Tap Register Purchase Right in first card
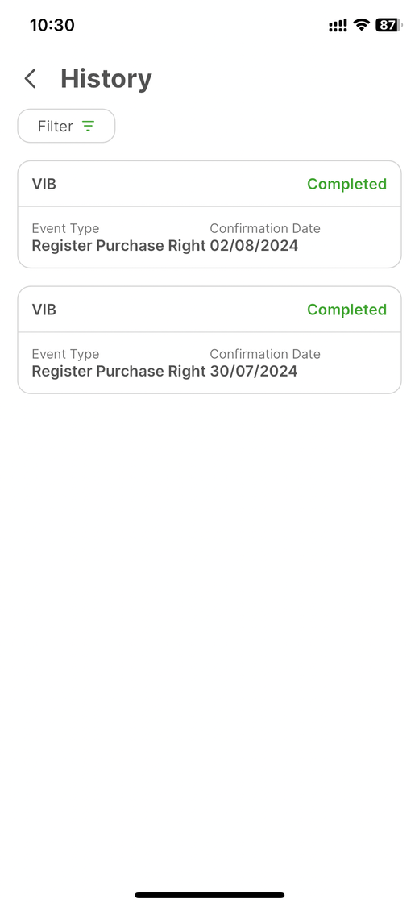This screenshot has height=907, width=419. pos(118,246)
